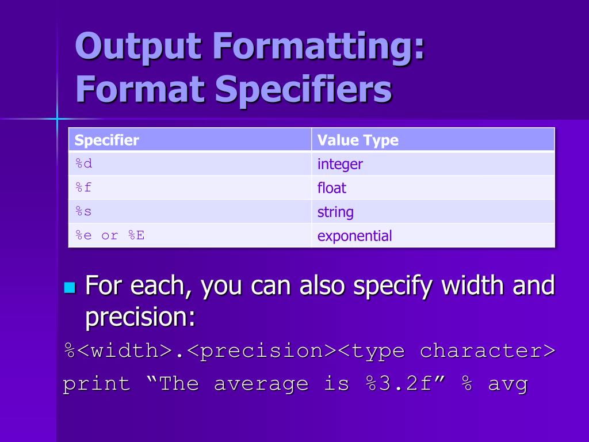
Task: Click the print statement example line
Action: click(295, 384)
